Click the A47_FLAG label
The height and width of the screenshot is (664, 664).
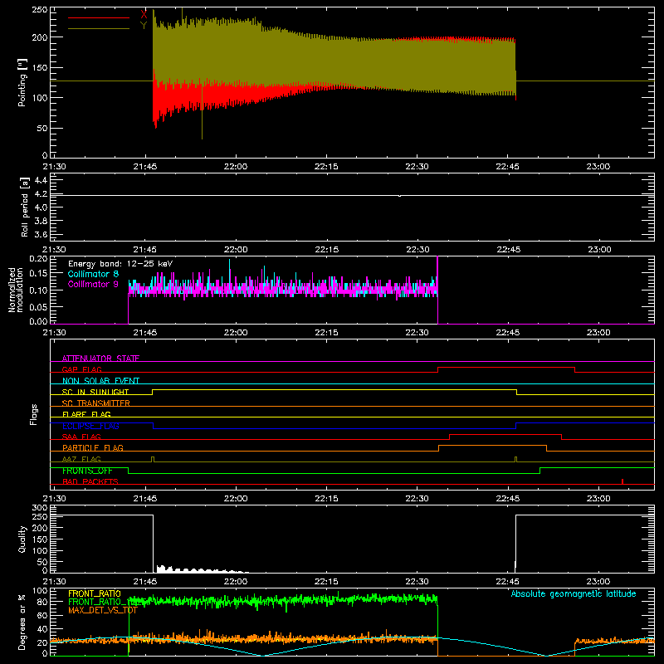[x=81, y=459]
